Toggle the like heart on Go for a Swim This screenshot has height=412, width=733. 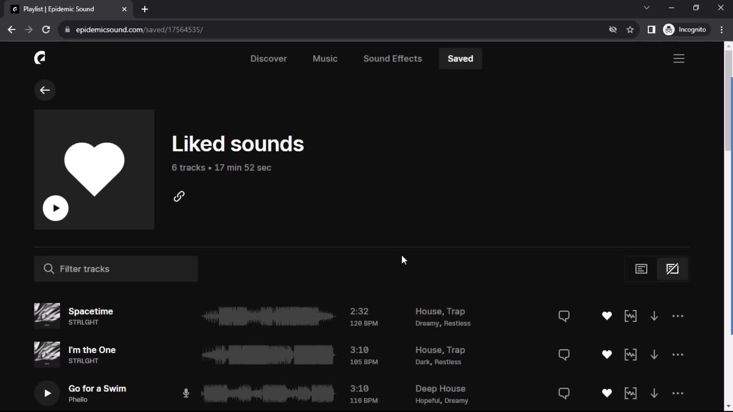tap(607, 393)
